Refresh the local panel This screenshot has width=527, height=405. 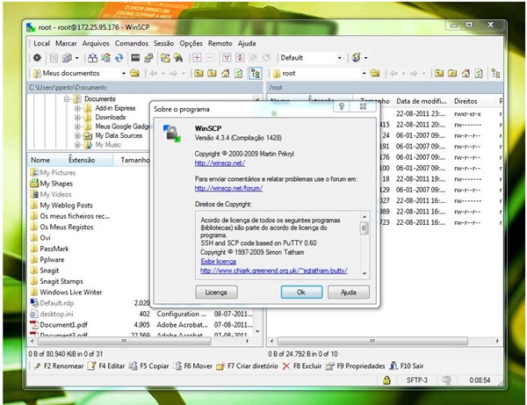point(239,73)
